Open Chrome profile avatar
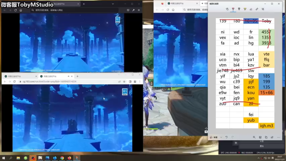This screenshot has width=286, height=161. coord(135,82)
